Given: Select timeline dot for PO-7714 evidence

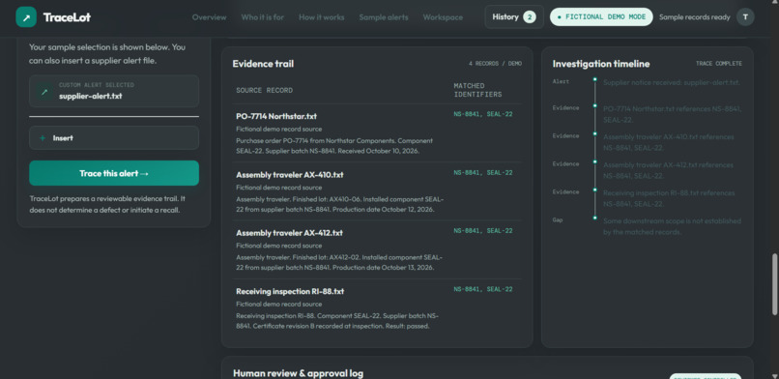Looking at the screenshot, I should 594,105.
